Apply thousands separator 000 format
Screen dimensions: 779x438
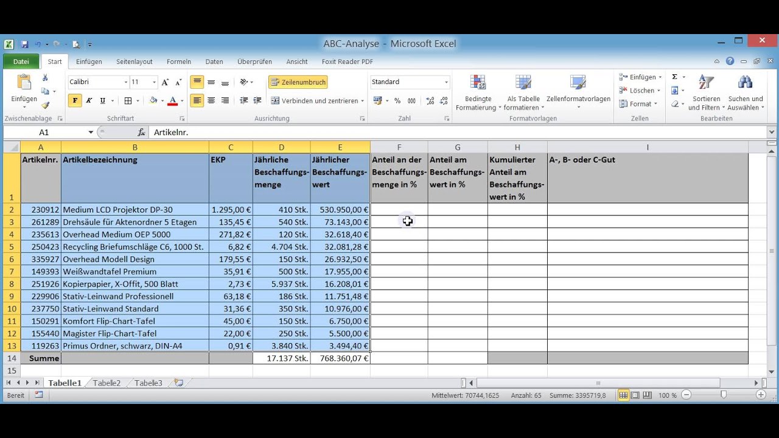pos(411,101)
